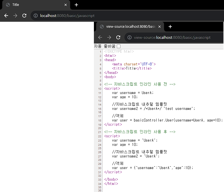The width and height of the screenshot is (224, 192).
Task: Click the '</head>' closing tag
Action: [111, 73]
